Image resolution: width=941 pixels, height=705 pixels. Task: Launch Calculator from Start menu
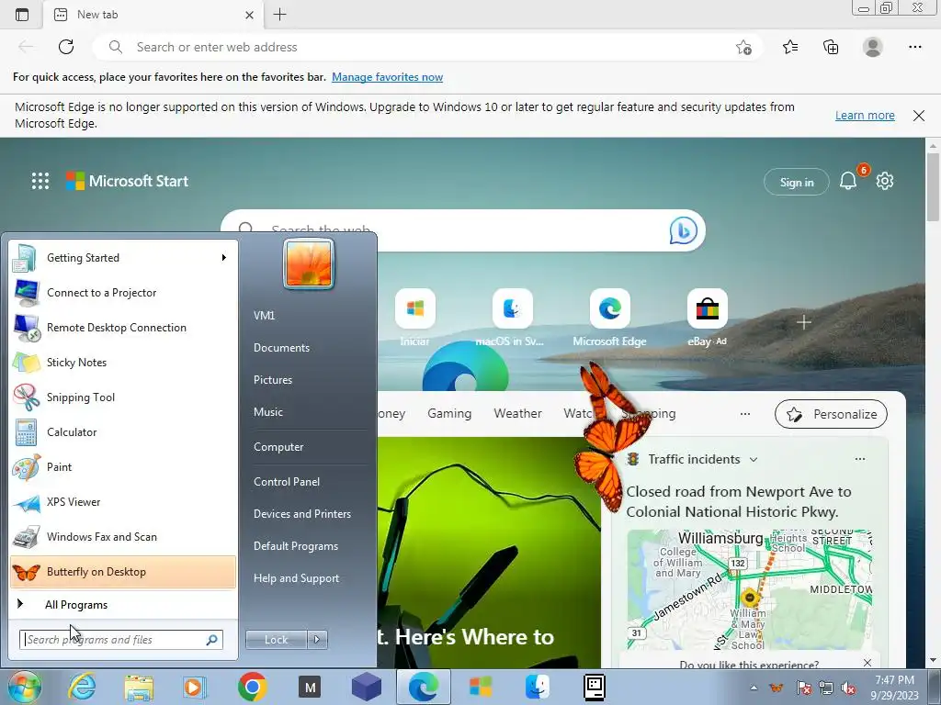[123, 431]
